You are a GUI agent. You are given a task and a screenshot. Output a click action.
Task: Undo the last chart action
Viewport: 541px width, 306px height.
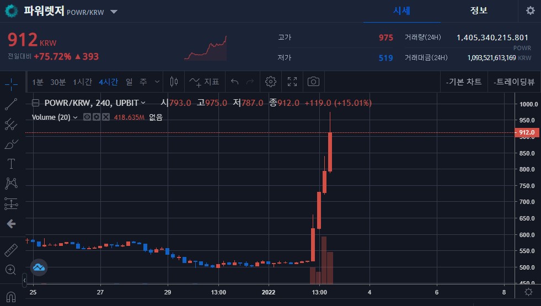tap(234, 82)
